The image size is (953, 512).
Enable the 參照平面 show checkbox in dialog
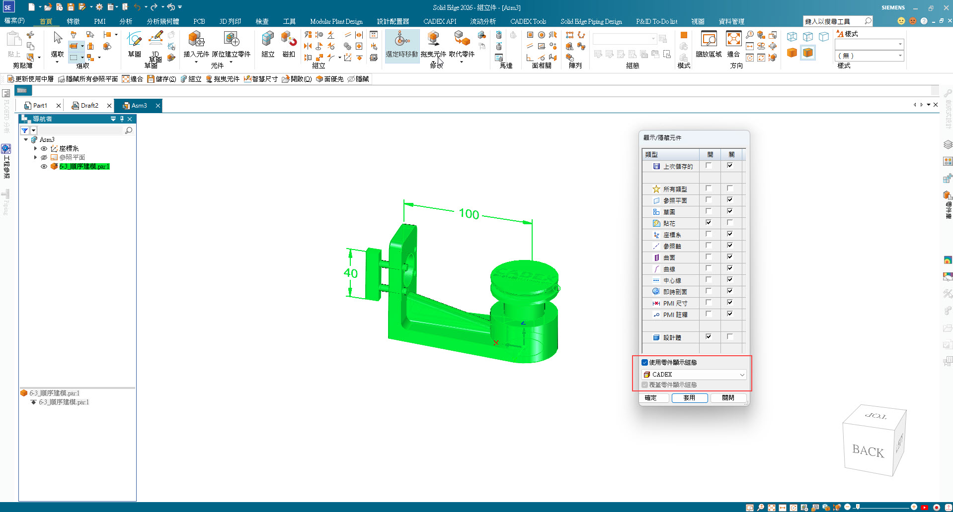click(709, 200)
